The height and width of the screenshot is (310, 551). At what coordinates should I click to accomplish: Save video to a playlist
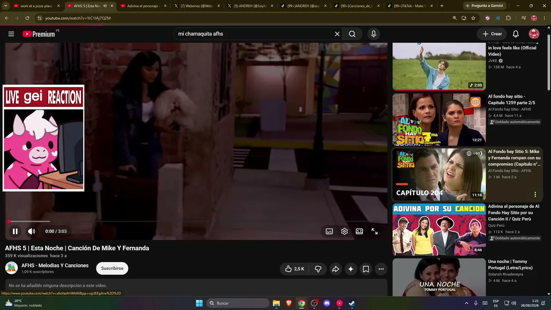point(366,269)
